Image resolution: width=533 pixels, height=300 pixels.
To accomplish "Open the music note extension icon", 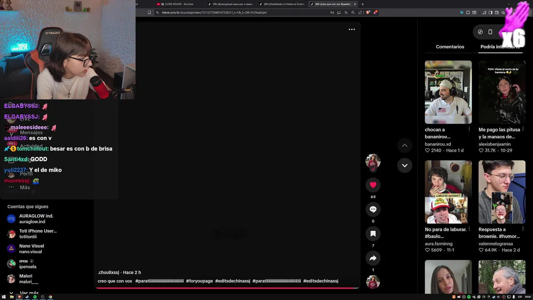I will click(484, 12).
